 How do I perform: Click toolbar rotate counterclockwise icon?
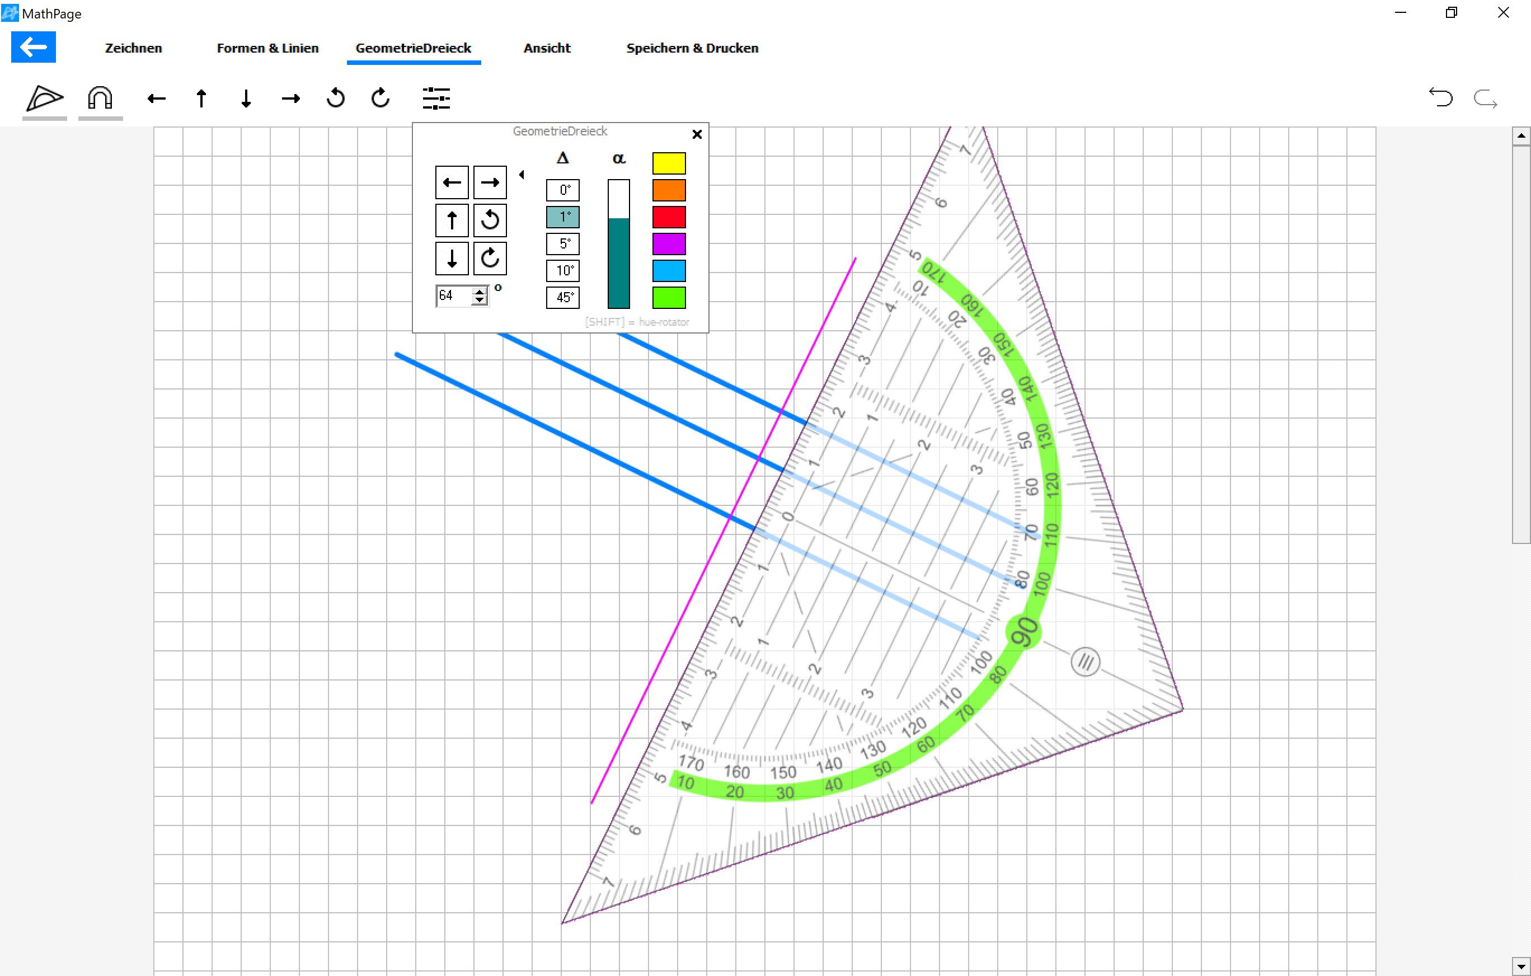pos(336,98)
